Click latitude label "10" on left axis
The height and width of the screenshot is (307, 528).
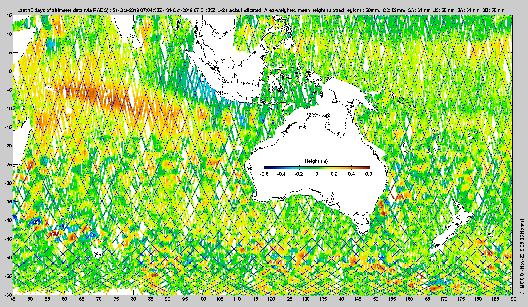pos(9,34)
